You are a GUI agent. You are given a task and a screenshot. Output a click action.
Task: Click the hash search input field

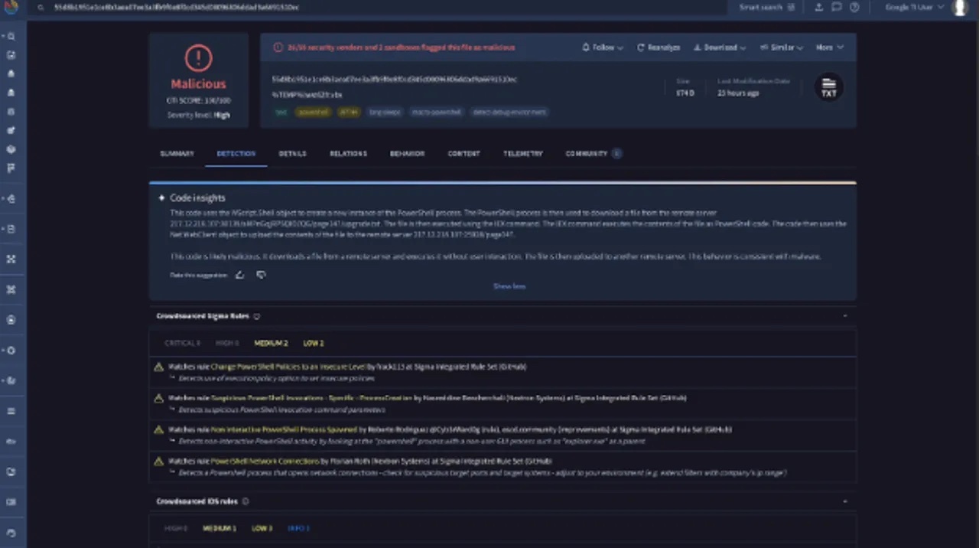click(382, 7)
